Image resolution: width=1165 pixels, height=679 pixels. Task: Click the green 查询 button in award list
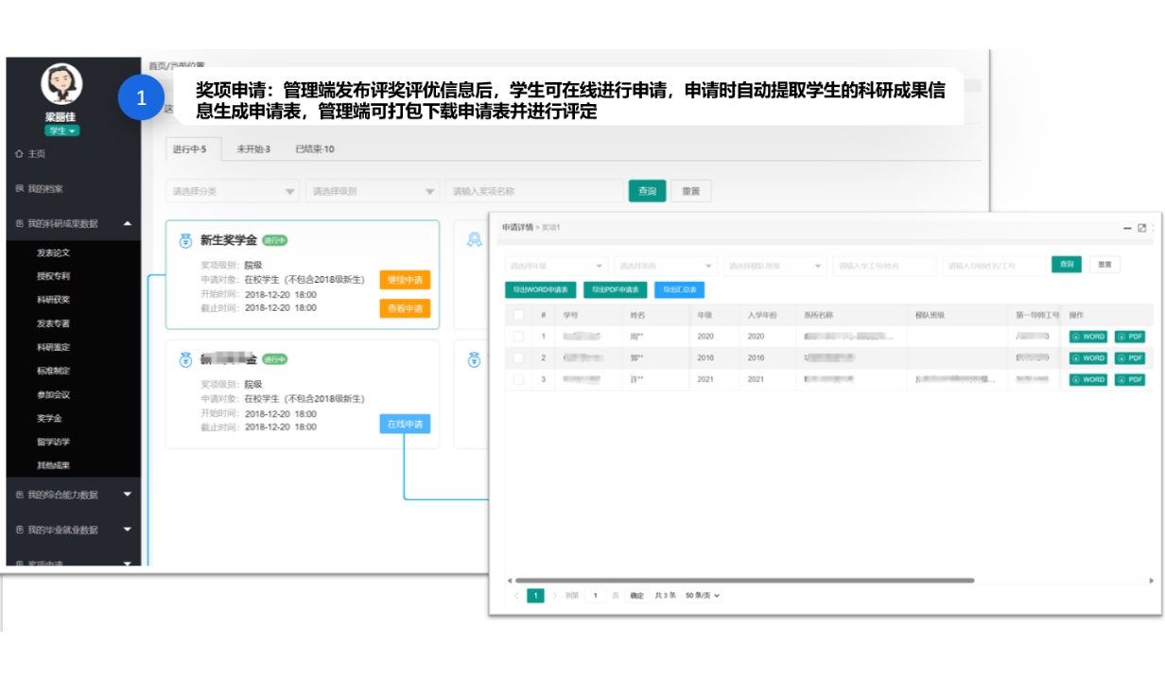click(x=647, y=191)
